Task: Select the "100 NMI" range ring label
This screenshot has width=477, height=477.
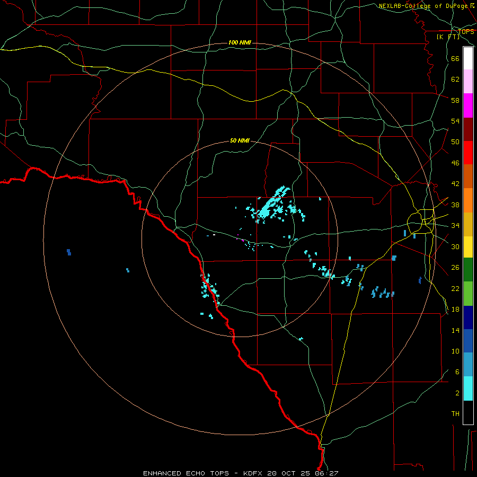Action: pos(240,42)
